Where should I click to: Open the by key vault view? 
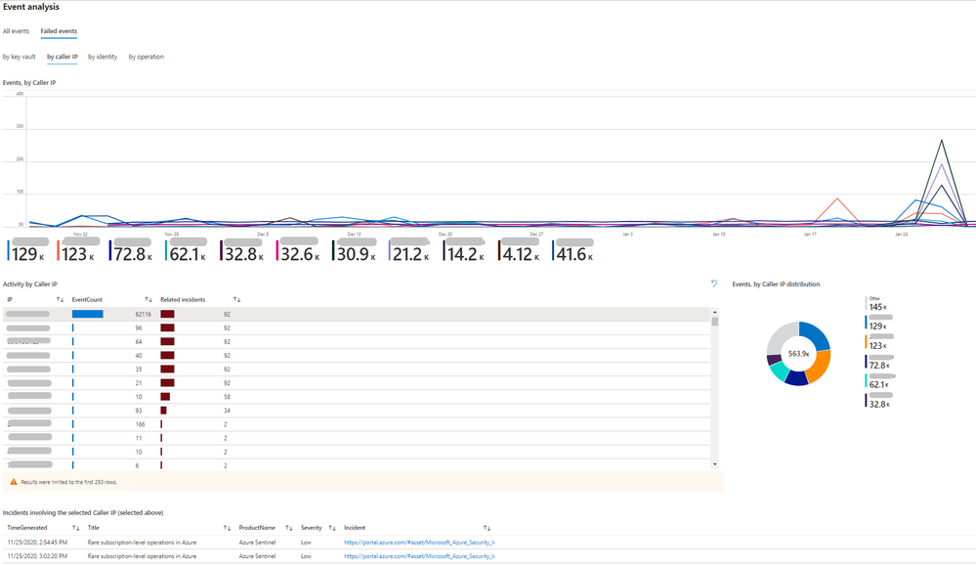(20, 57)
